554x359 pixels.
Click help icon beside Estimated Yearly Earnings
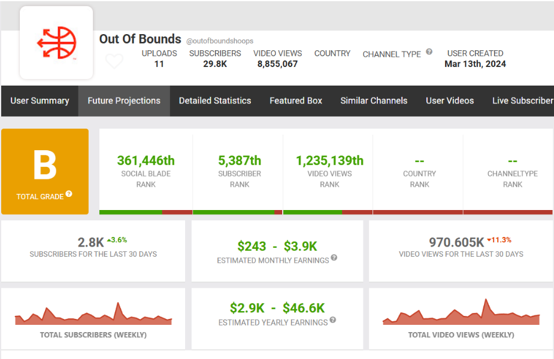[x=332, y=320]
